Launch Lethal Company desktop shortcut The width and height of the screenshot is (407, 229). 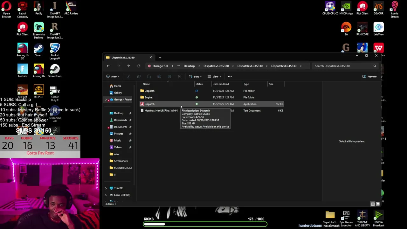click(22, 10)
